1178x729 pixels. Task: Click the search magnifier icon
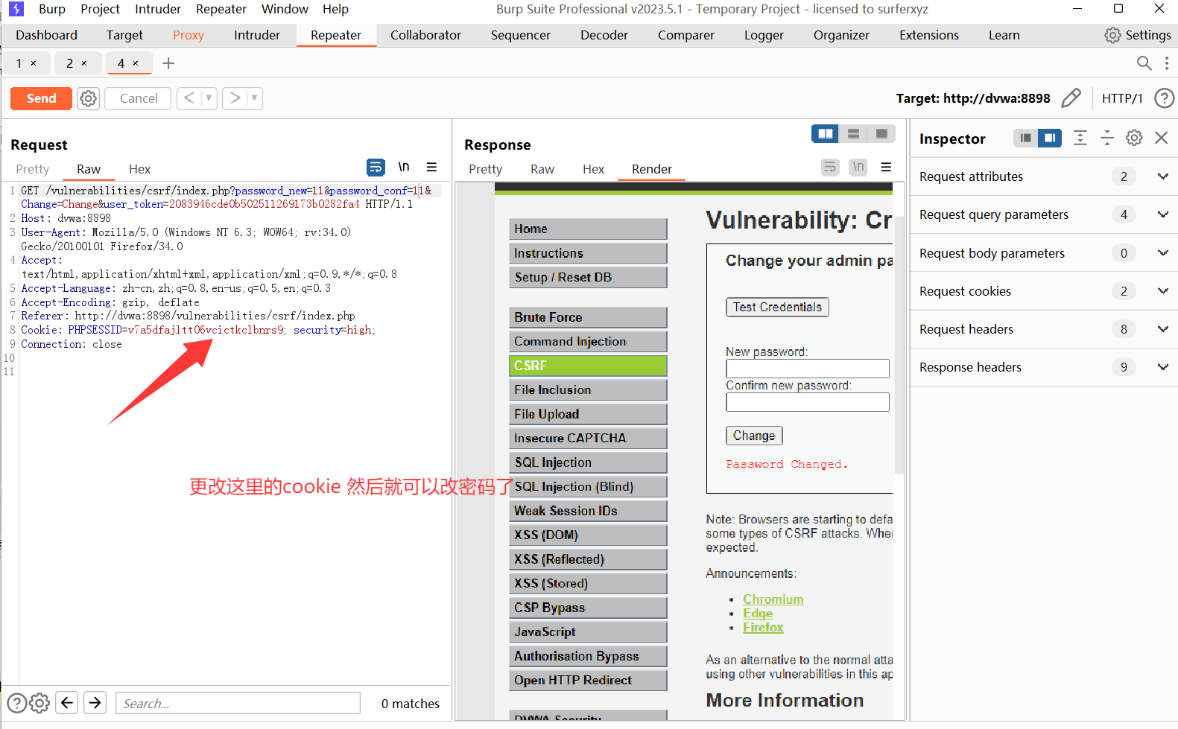[x=1144, y=63]
